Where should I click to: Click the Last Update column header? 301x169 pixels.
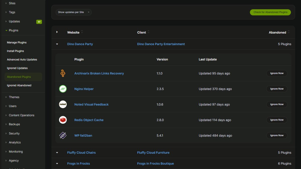click(208, 59)
